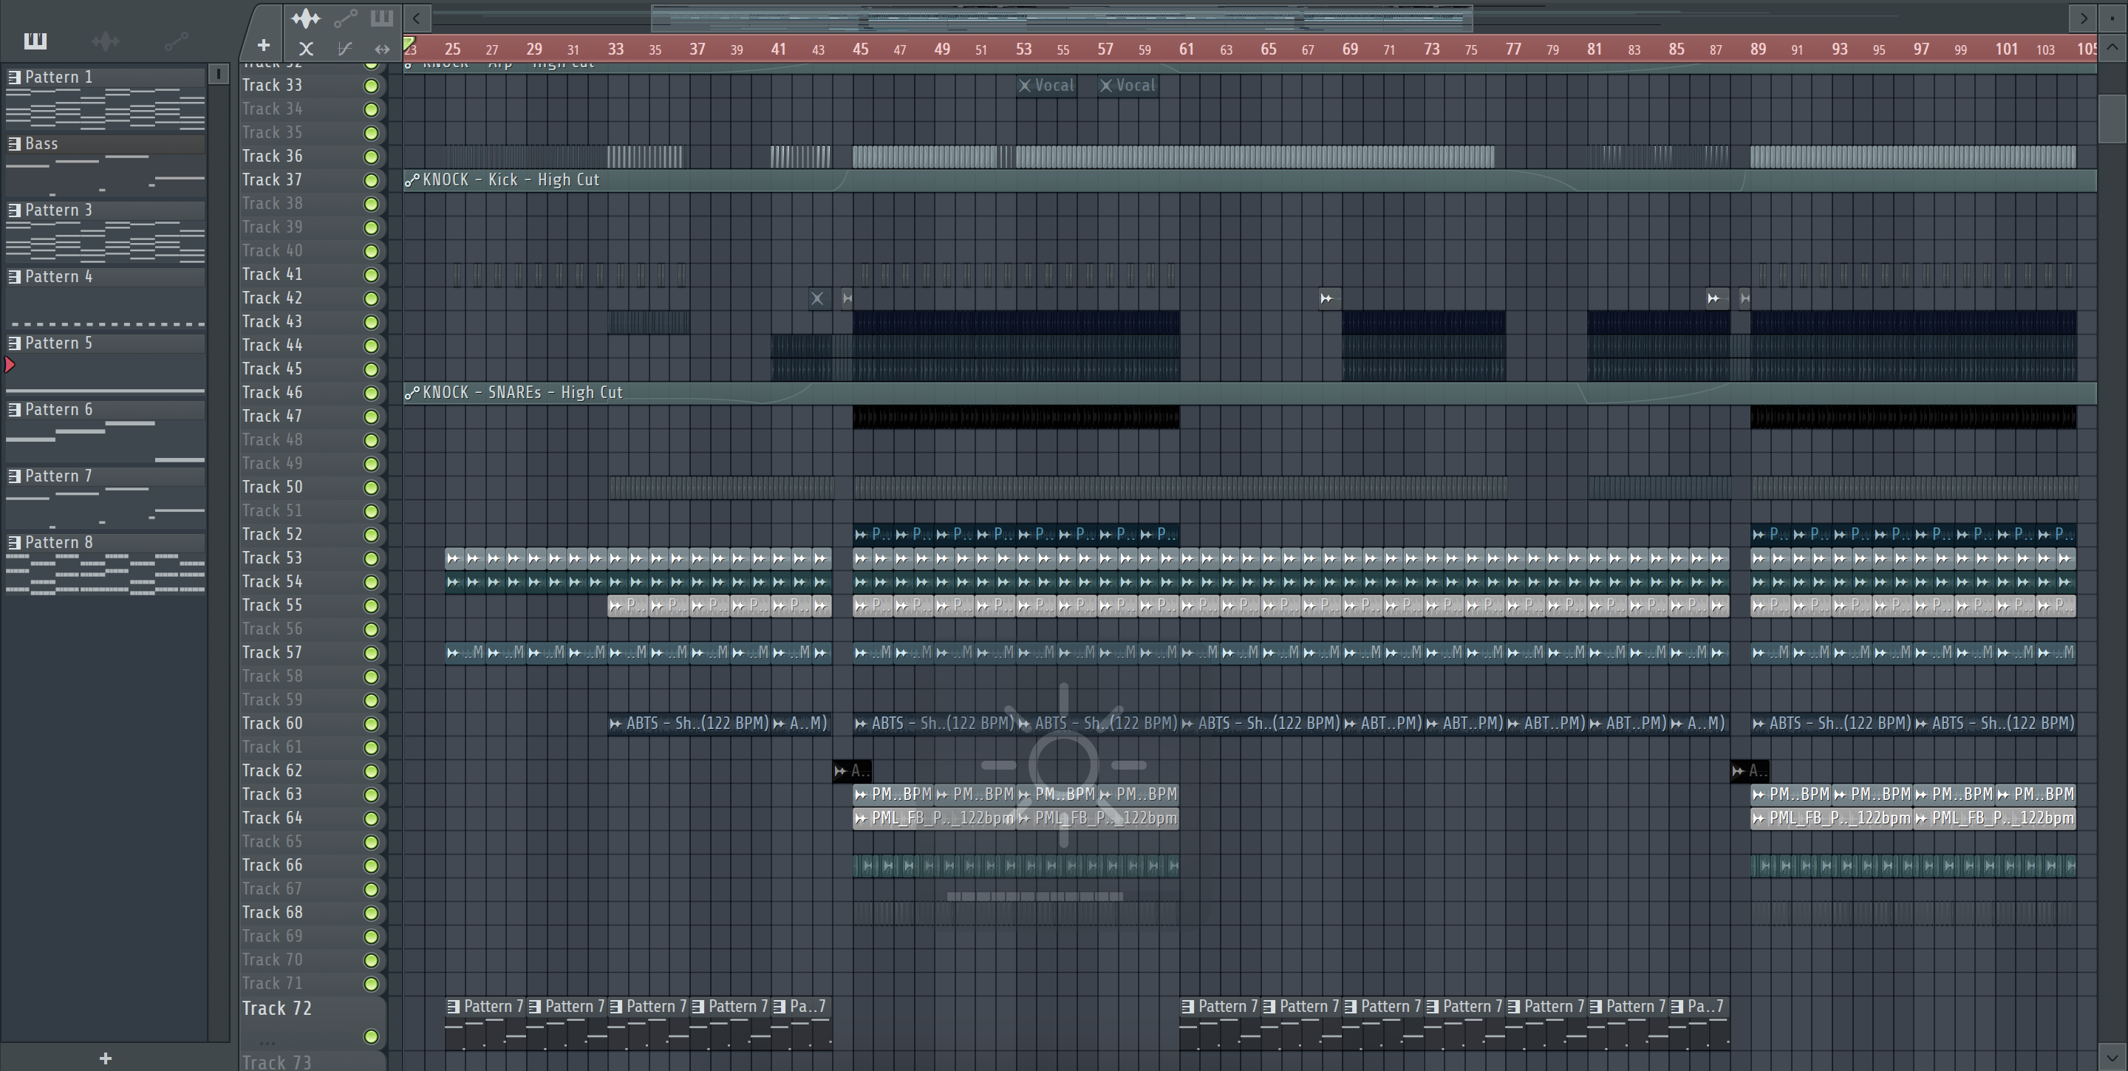Select the KNOCK - Kick - High Cut clip
Image resolution: width=2128 pixels, height=1071 pixels.
(x=1250, y=180)
